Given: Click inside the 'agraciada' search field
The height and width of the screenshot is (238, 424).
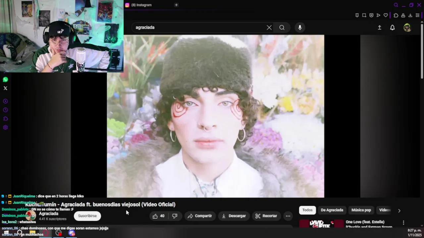Looking at the screenshot, I should [199, 27].
